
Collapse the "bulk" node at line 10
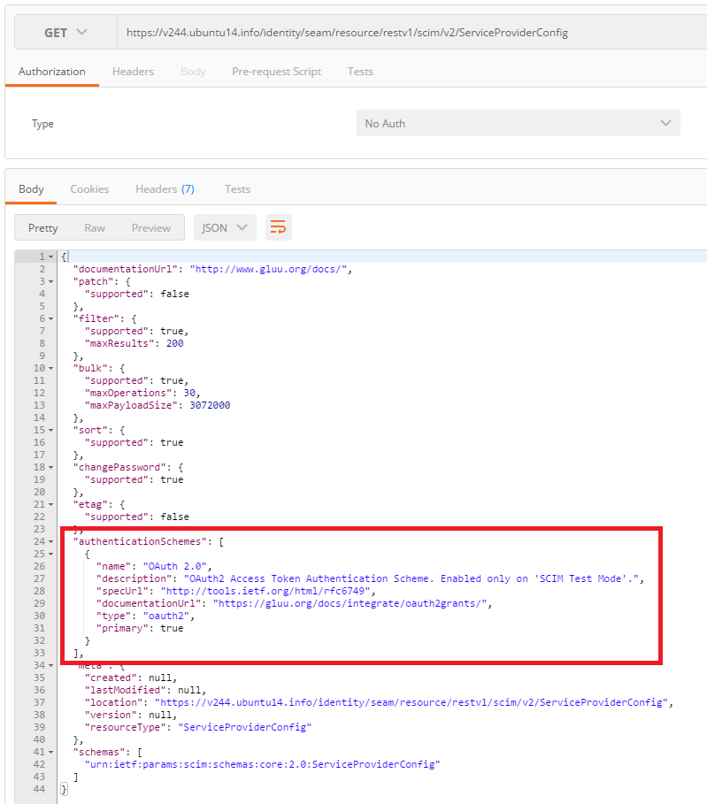click(51, 368)
